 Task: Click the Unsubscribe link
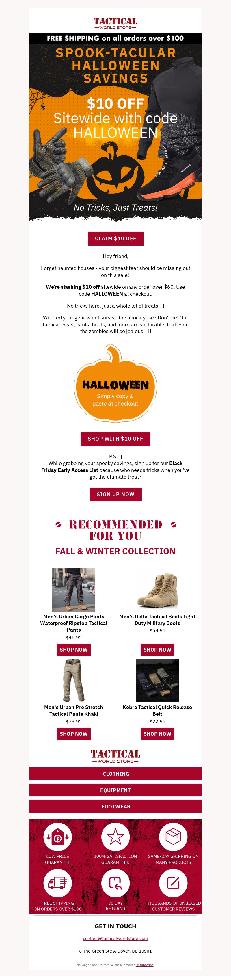pyautogui.click(x=145, y=965)
